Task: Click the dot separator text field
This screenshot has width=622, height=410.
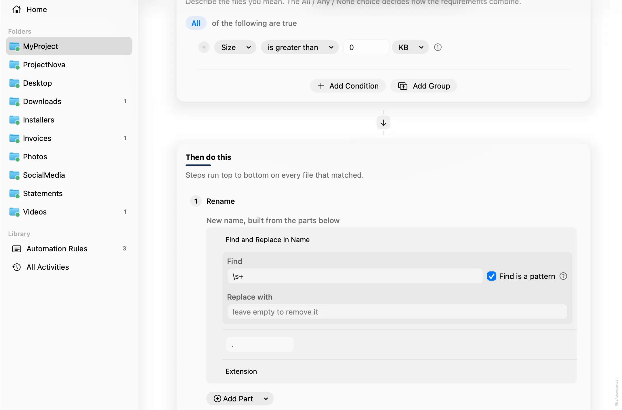Action: pyautogui.click(x=260, y=344)
